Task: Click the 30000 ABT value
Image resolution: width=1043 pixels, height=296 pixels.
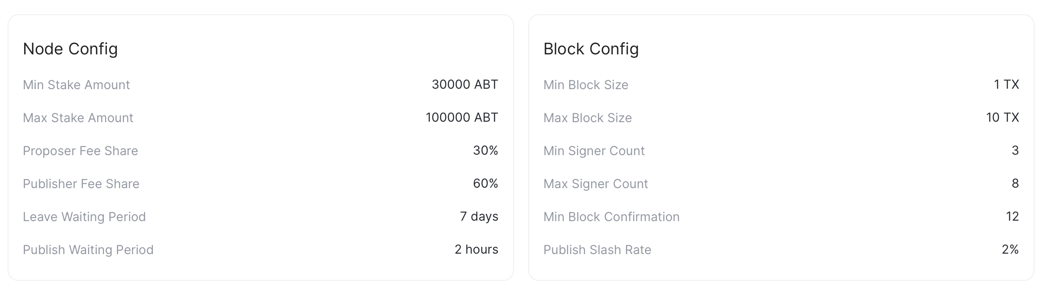Action: [465, 85]
